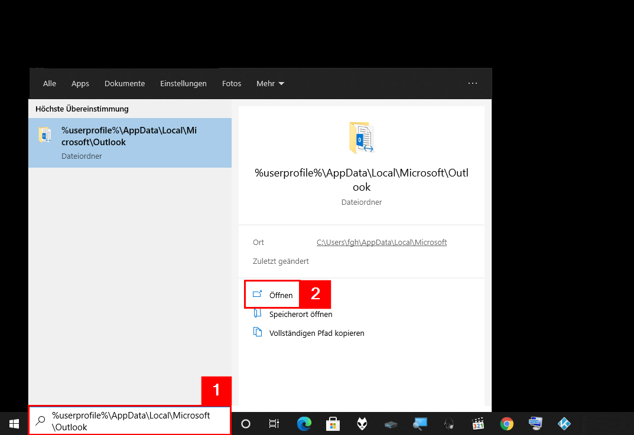This screenshot has height=435, width=634.
Task: Click the fox-head taskbar icon
Action: tap(362, 424)
